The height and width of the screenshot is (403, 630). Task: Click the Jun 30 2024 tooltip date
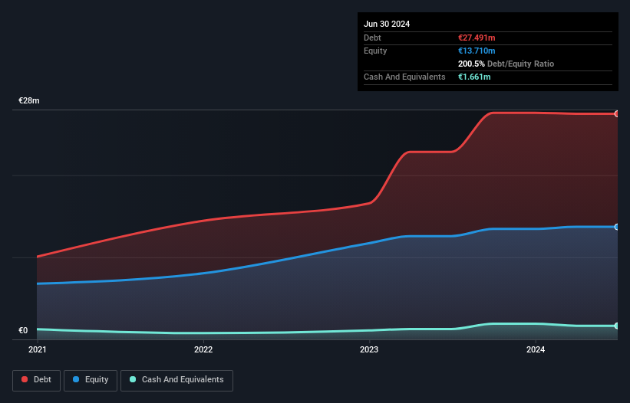click(x=387, y=24)
